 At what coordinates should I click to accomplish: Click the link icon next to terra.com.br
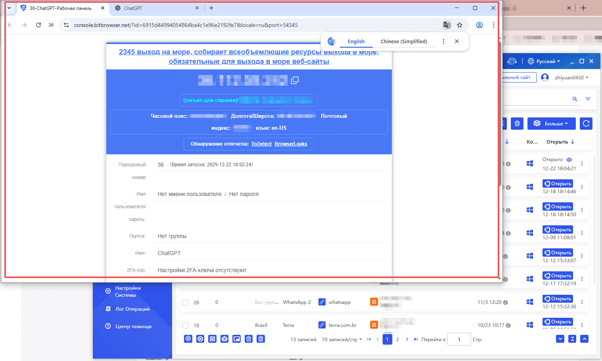coord(322,325)
